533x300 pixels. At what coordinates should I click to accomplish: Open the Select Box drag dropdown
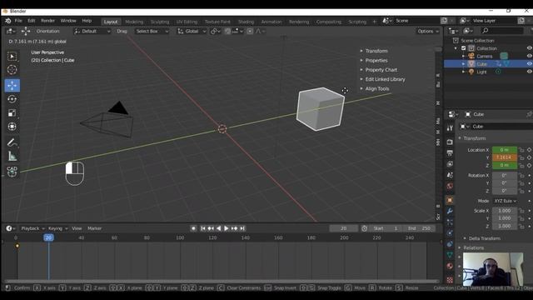click(x=152, y=32)
